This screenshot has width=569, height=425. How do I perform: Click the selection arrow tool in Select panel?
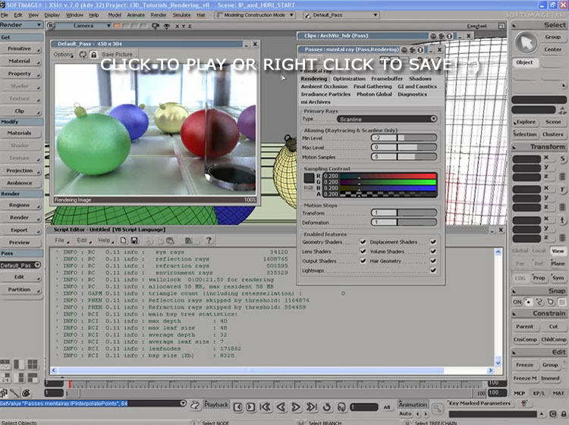(525, 42)
